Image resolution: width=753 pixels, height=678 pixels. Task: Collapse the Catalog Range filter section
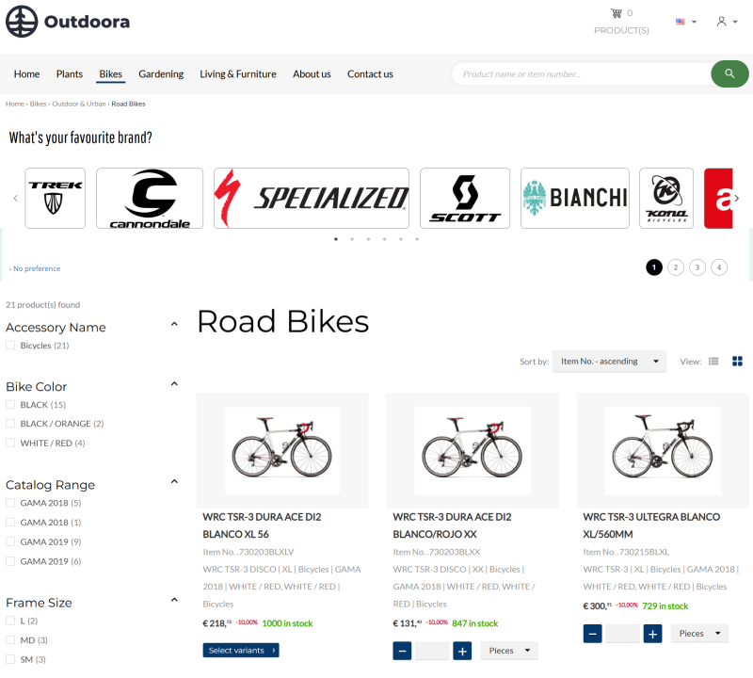(x=174, y=481)
